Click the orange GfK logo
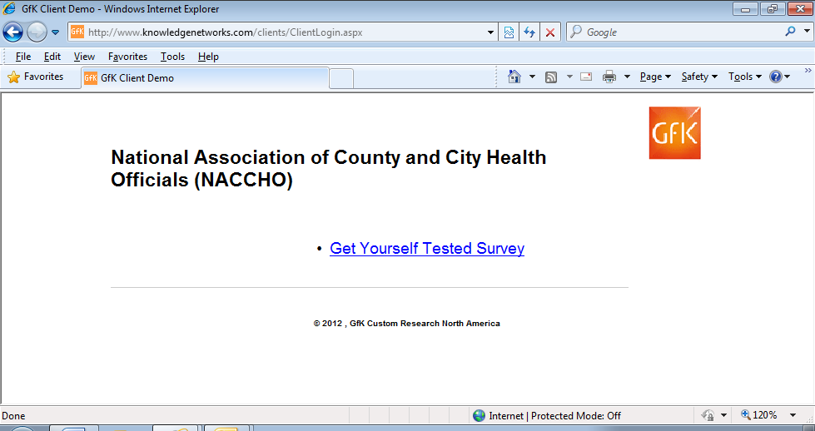The image size is (815, 431). pyautogui.click(x=674, y=133)
